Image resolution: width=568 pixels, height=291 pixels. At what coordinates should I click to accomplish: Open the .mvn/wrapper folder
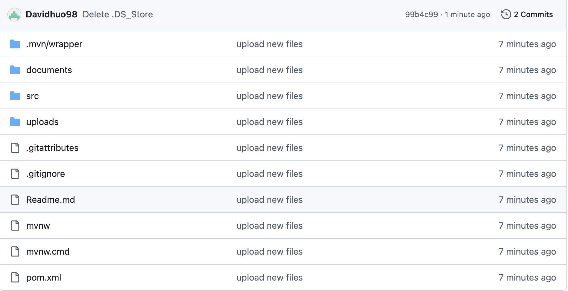click(54, 44)
